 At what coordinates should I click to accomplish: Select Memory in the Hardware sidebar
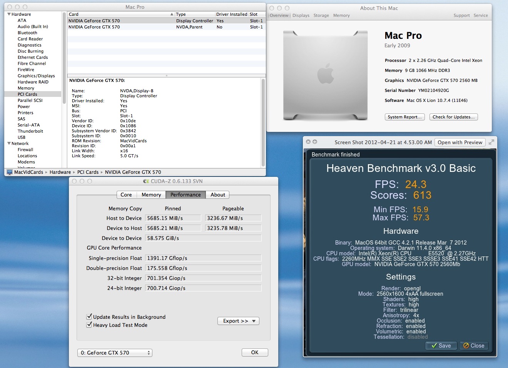(26, 88)
